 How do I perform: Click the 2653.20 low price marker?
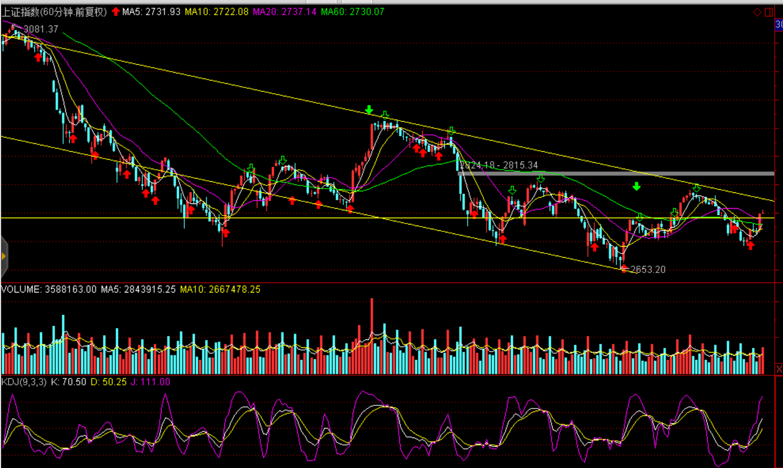(x=648, y=269)
